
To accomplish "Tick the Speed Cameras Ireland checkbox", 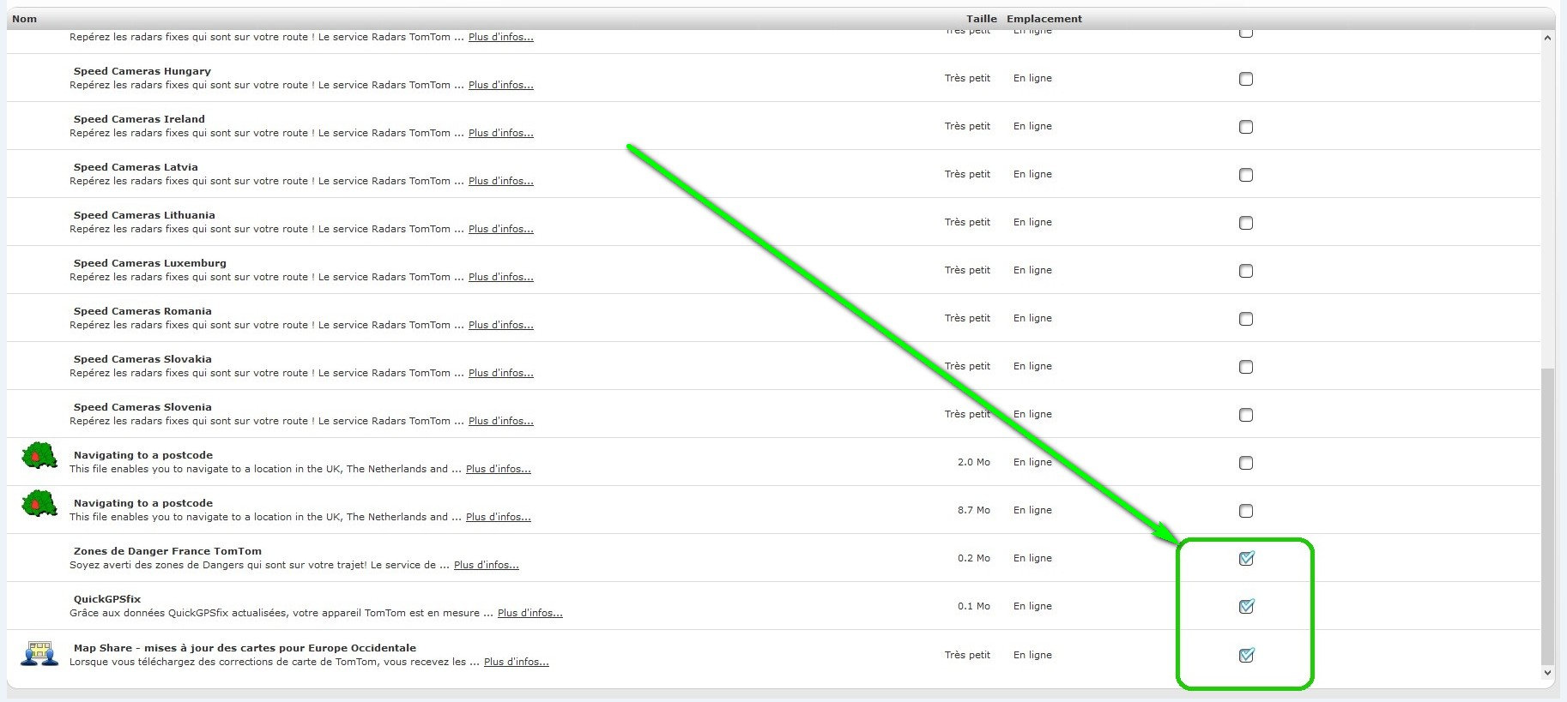I will point(1246,127).
